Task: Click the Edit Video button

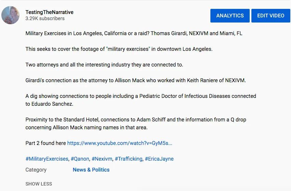Action: click(271, 16)
